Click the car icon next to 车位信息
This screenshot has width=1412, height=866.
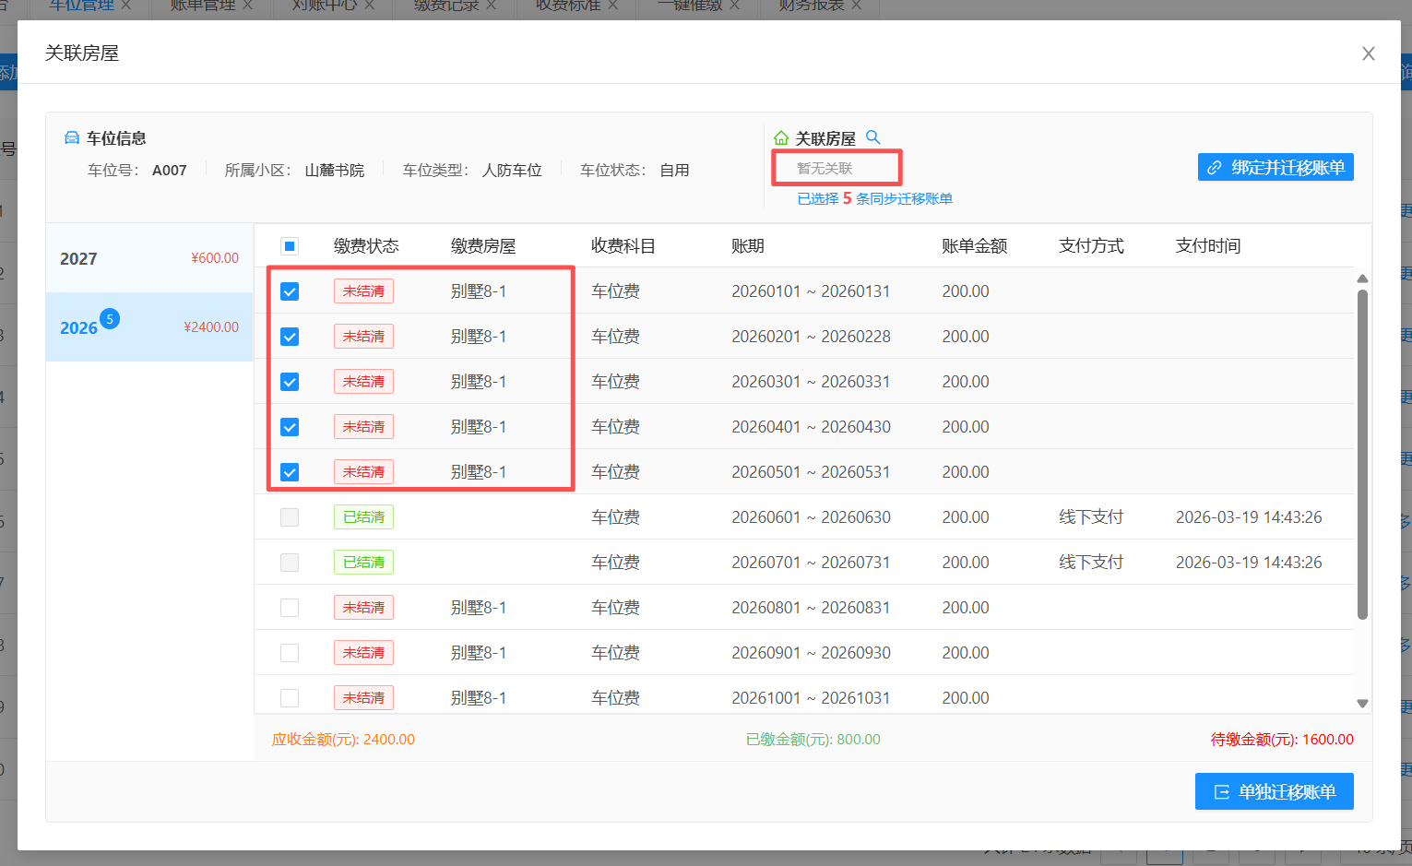coord(72,138)
